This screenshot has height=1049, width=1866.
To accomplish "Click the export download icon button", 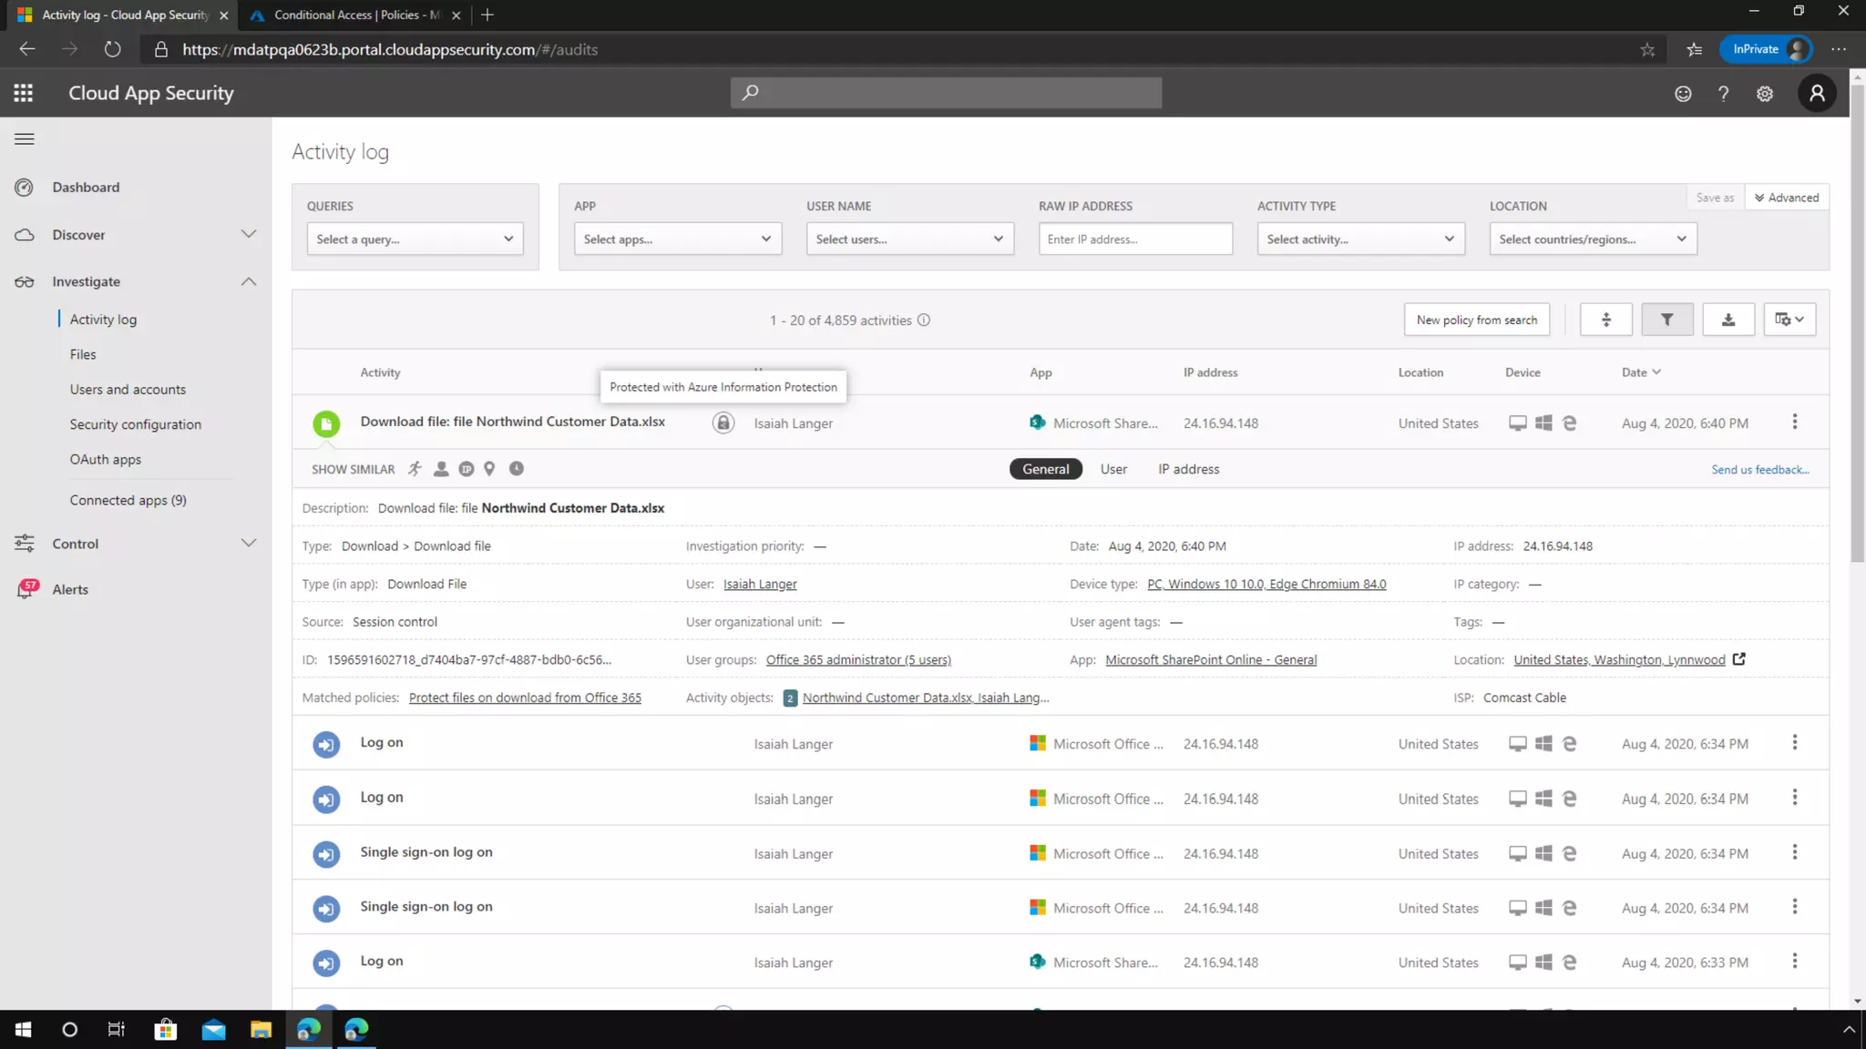I will click(1728, 320).
